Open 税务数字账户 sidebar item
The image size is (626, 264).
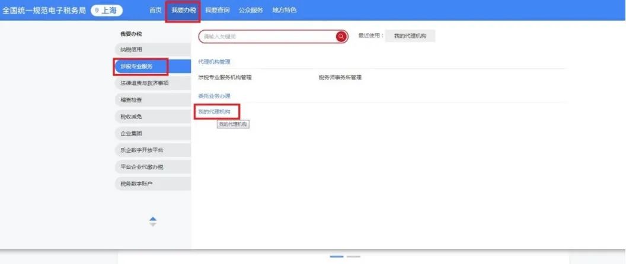click(x=136, y=183)
